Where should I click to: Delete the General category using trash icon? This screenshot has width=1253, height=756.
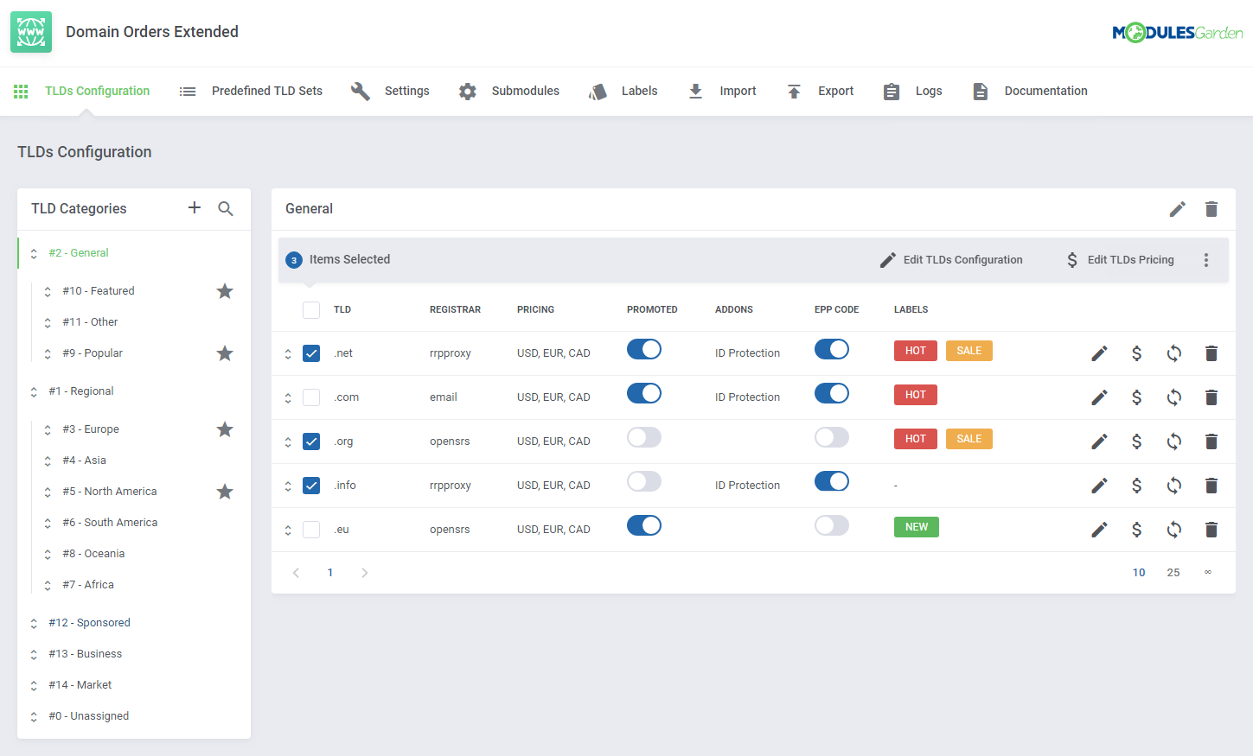click(x=1211, y=209)
